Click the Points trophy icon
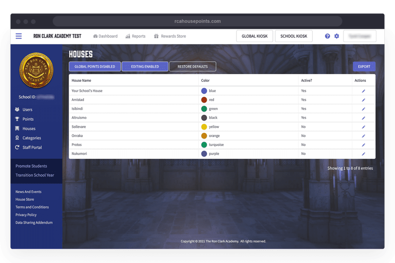Image resolution: width=395 pixels, height=263 pixels. [18, 119]
